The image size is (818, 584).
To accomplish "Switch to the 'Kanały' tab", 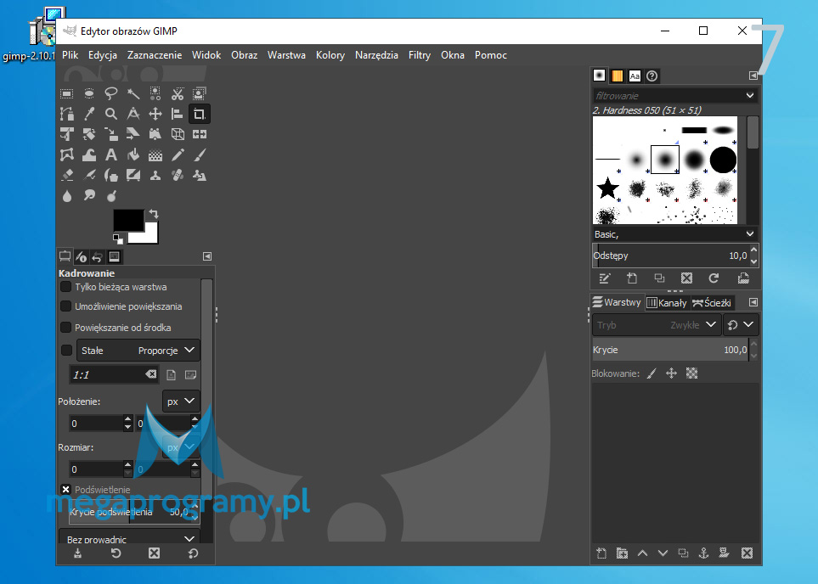I will point(668,303).
